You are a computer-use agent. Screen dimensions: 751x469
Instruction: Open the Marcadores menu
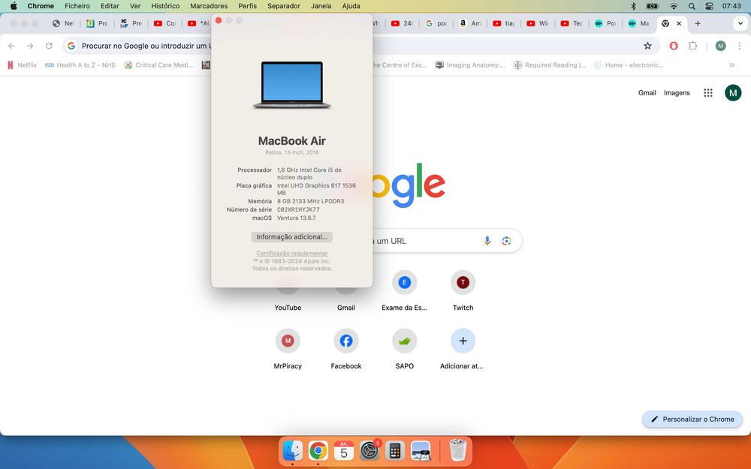click(x=209, y=6)
